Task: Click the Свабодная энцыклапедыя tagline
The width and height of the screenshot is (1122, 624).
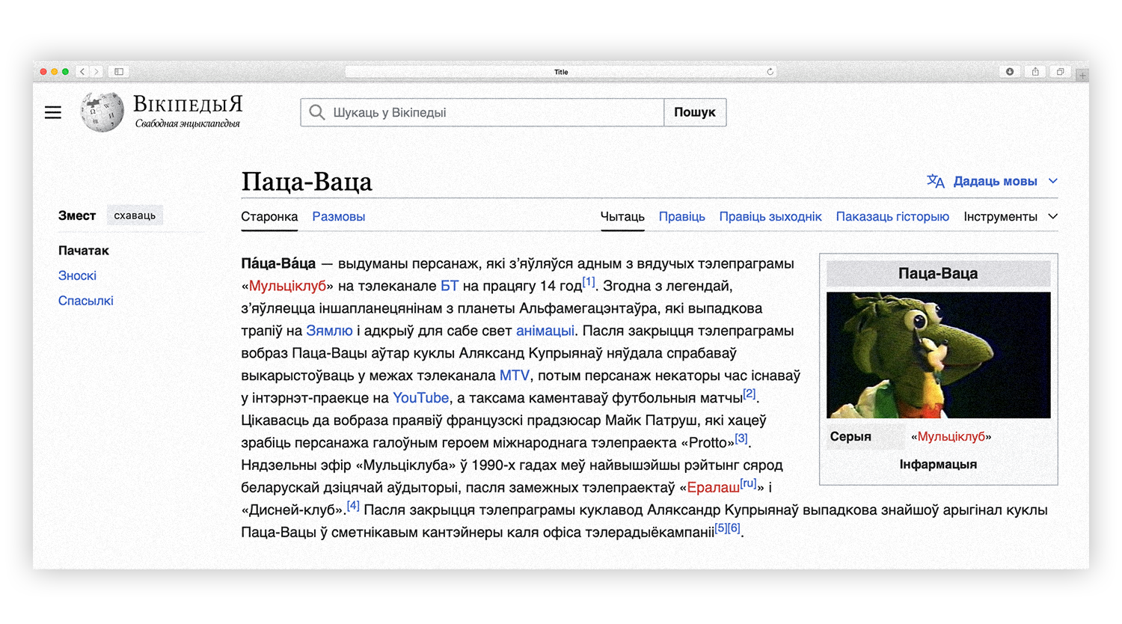Action: [188, 123]
